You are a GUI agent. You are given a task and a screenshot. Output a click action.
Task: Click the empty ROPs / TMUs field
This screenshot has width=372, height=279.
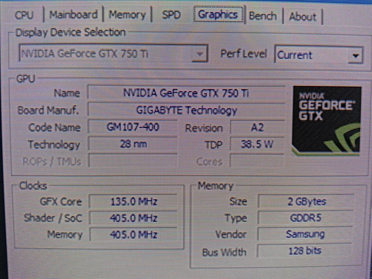[x=133, y=160]
